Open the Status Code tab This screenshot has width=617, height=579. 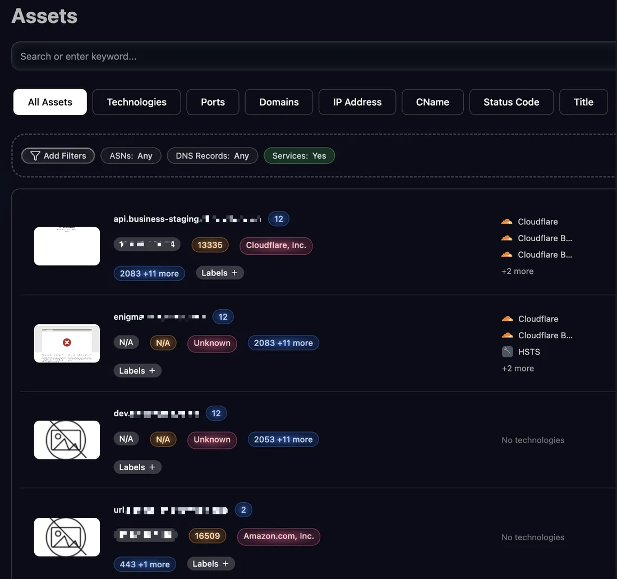point(511,102)
